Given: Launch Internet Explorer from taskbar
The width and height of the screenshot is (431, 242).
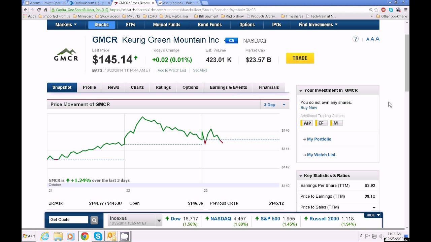Looking at the screenshot, I should click(45, 236).
